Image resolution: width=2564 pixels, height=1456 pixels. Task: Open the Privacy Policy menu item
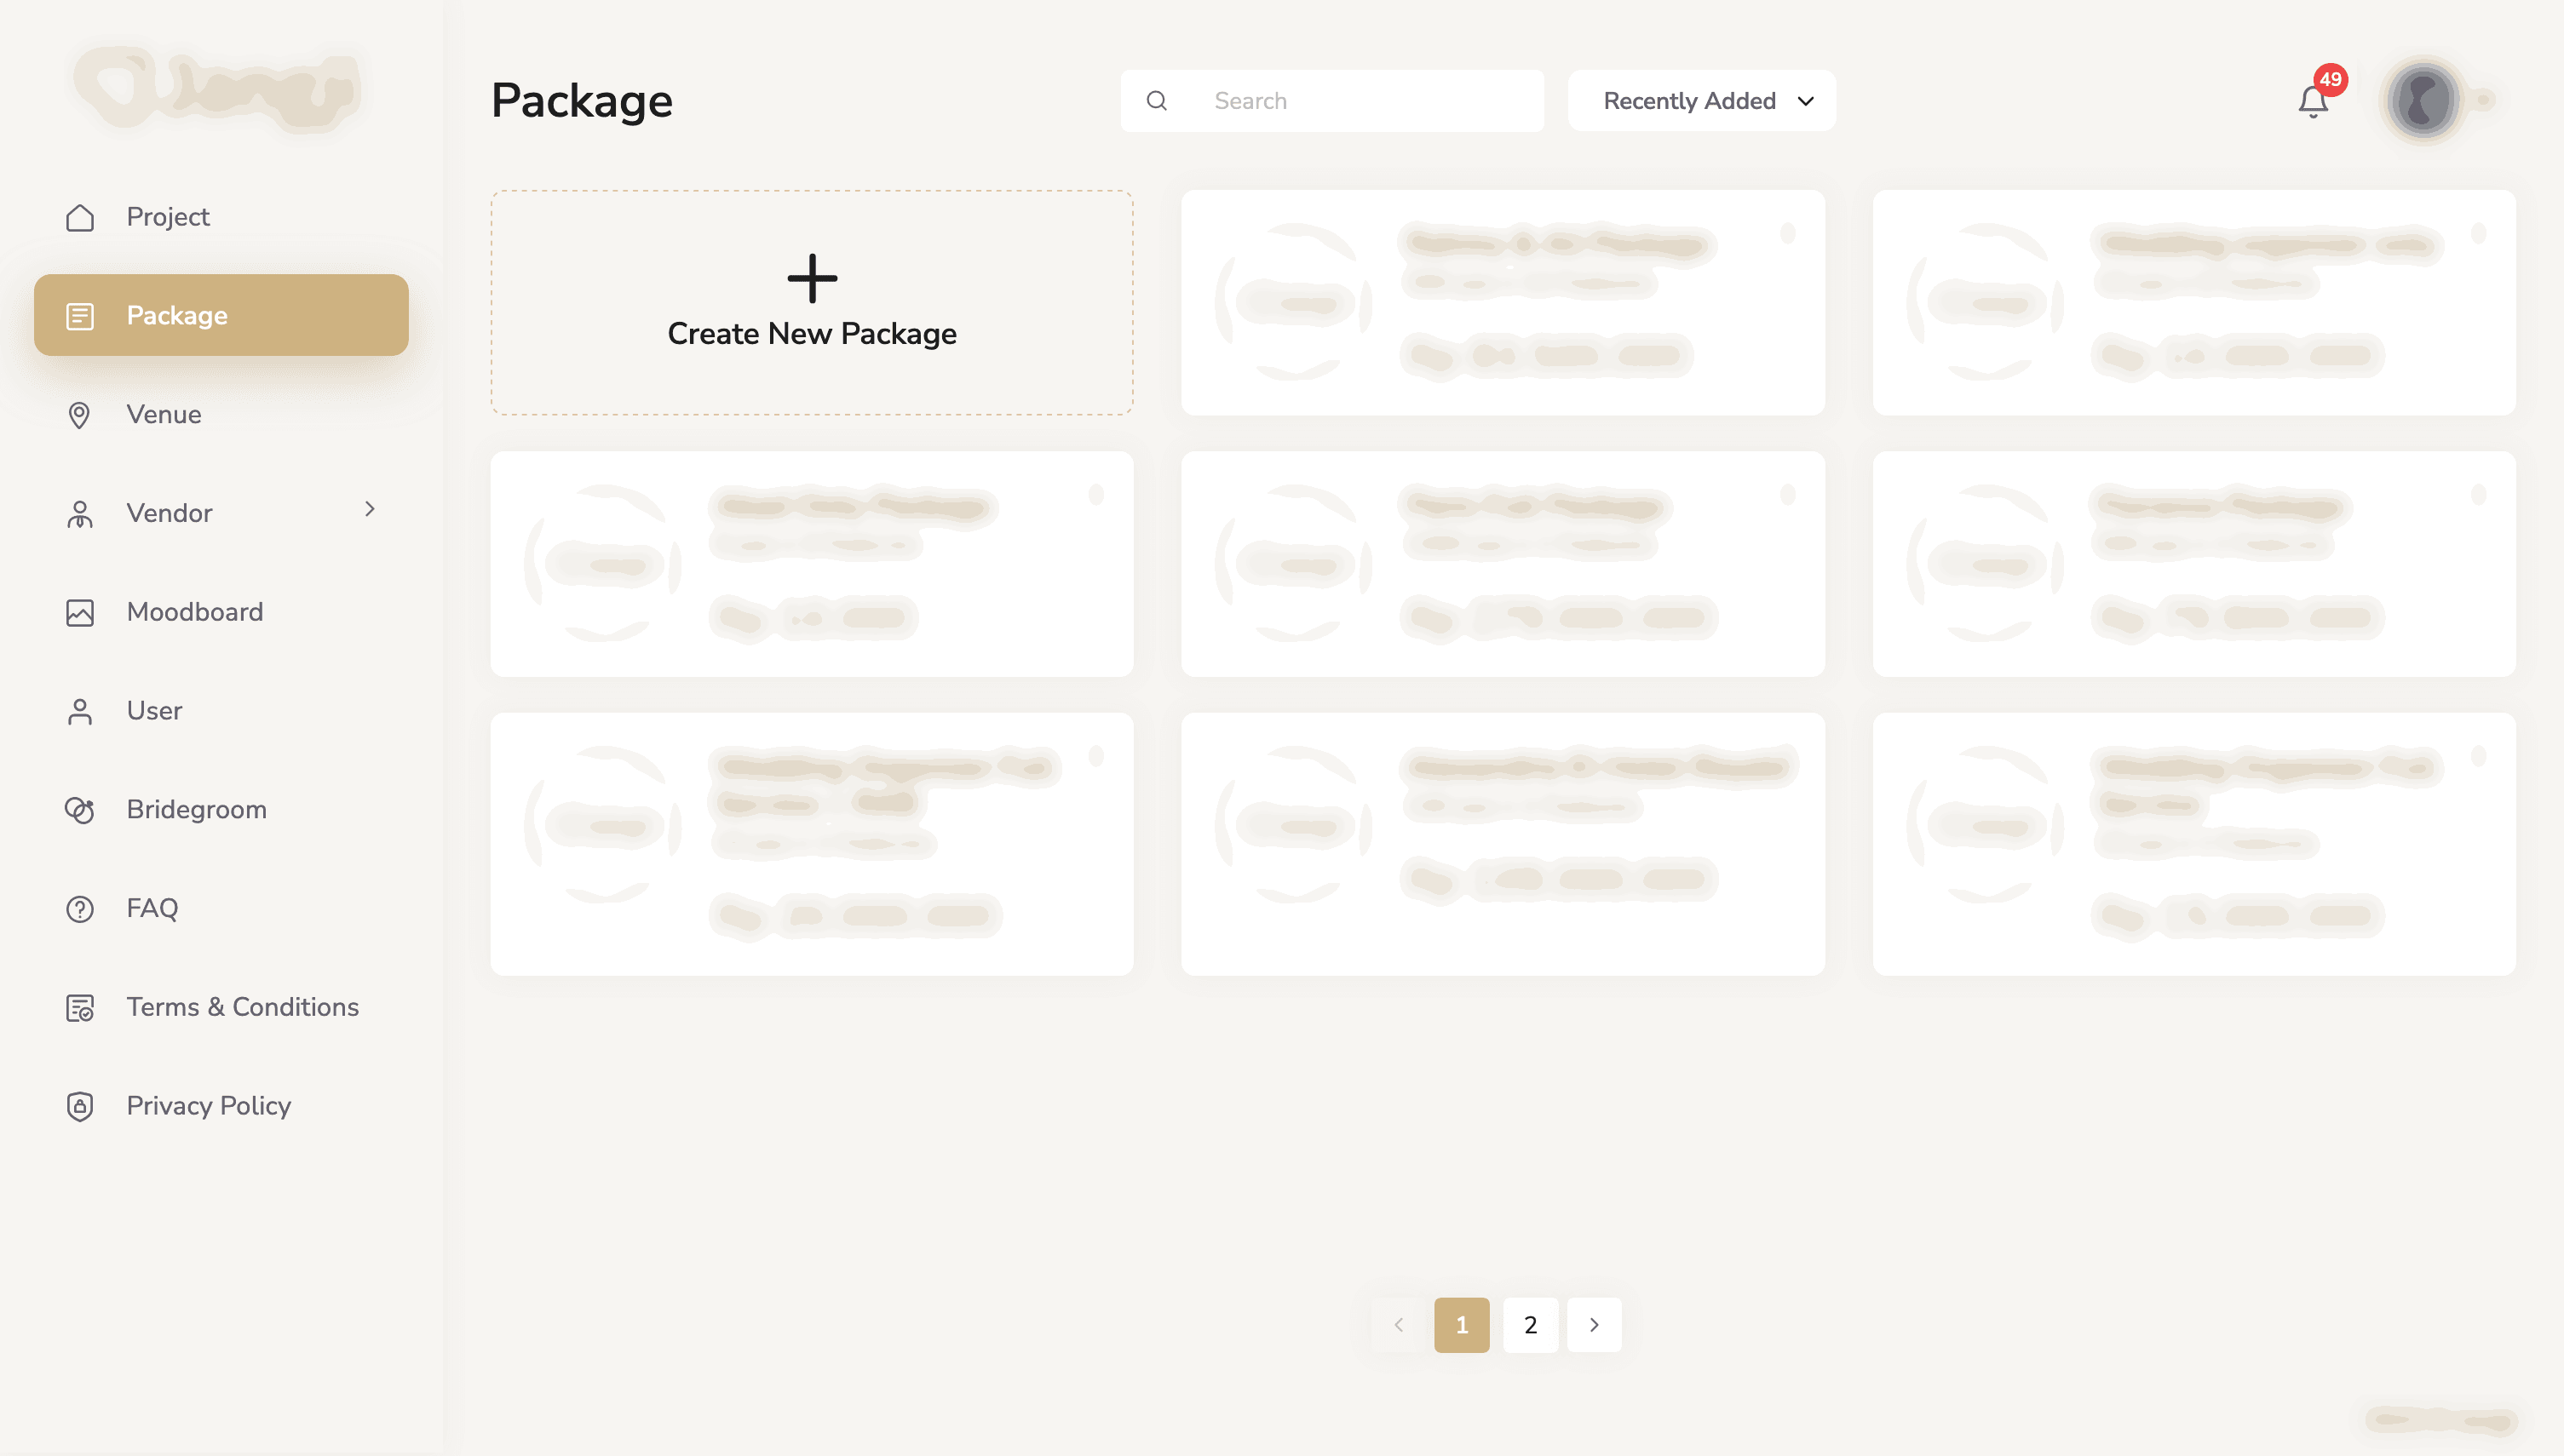tap(221, 1106)
